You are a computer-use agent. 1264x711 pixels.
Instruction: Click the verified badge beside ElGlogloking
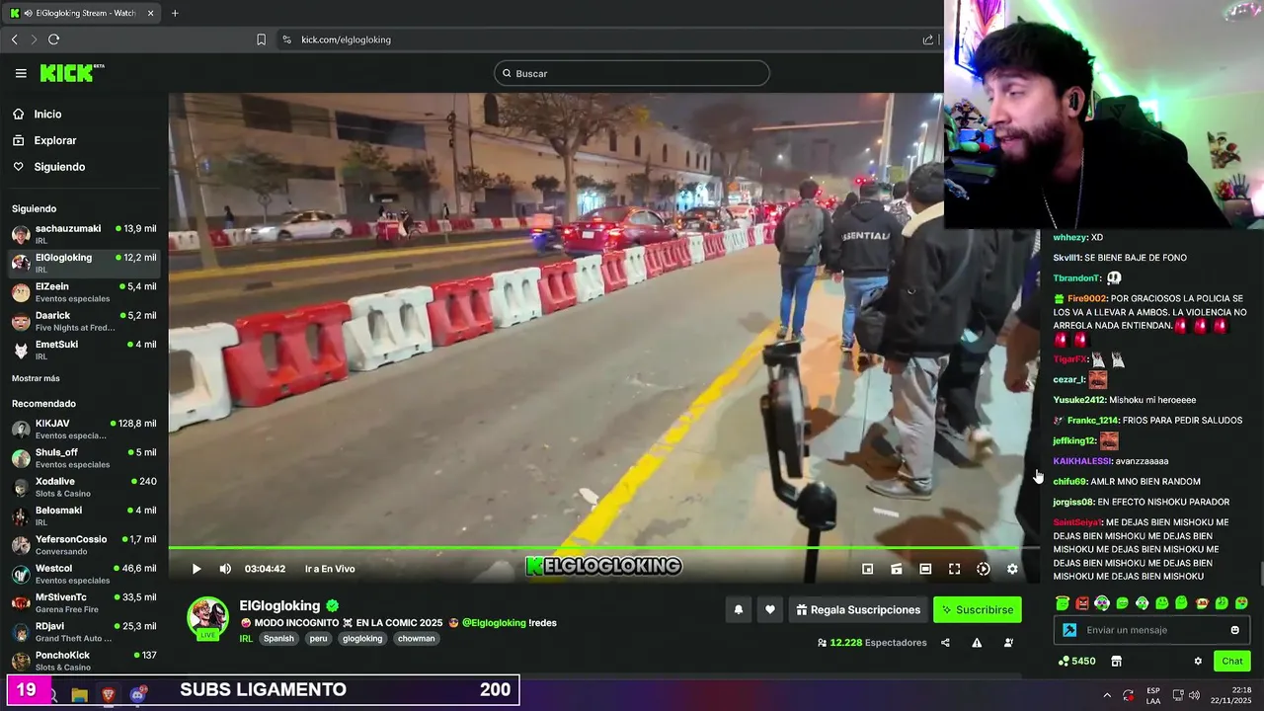333,605
